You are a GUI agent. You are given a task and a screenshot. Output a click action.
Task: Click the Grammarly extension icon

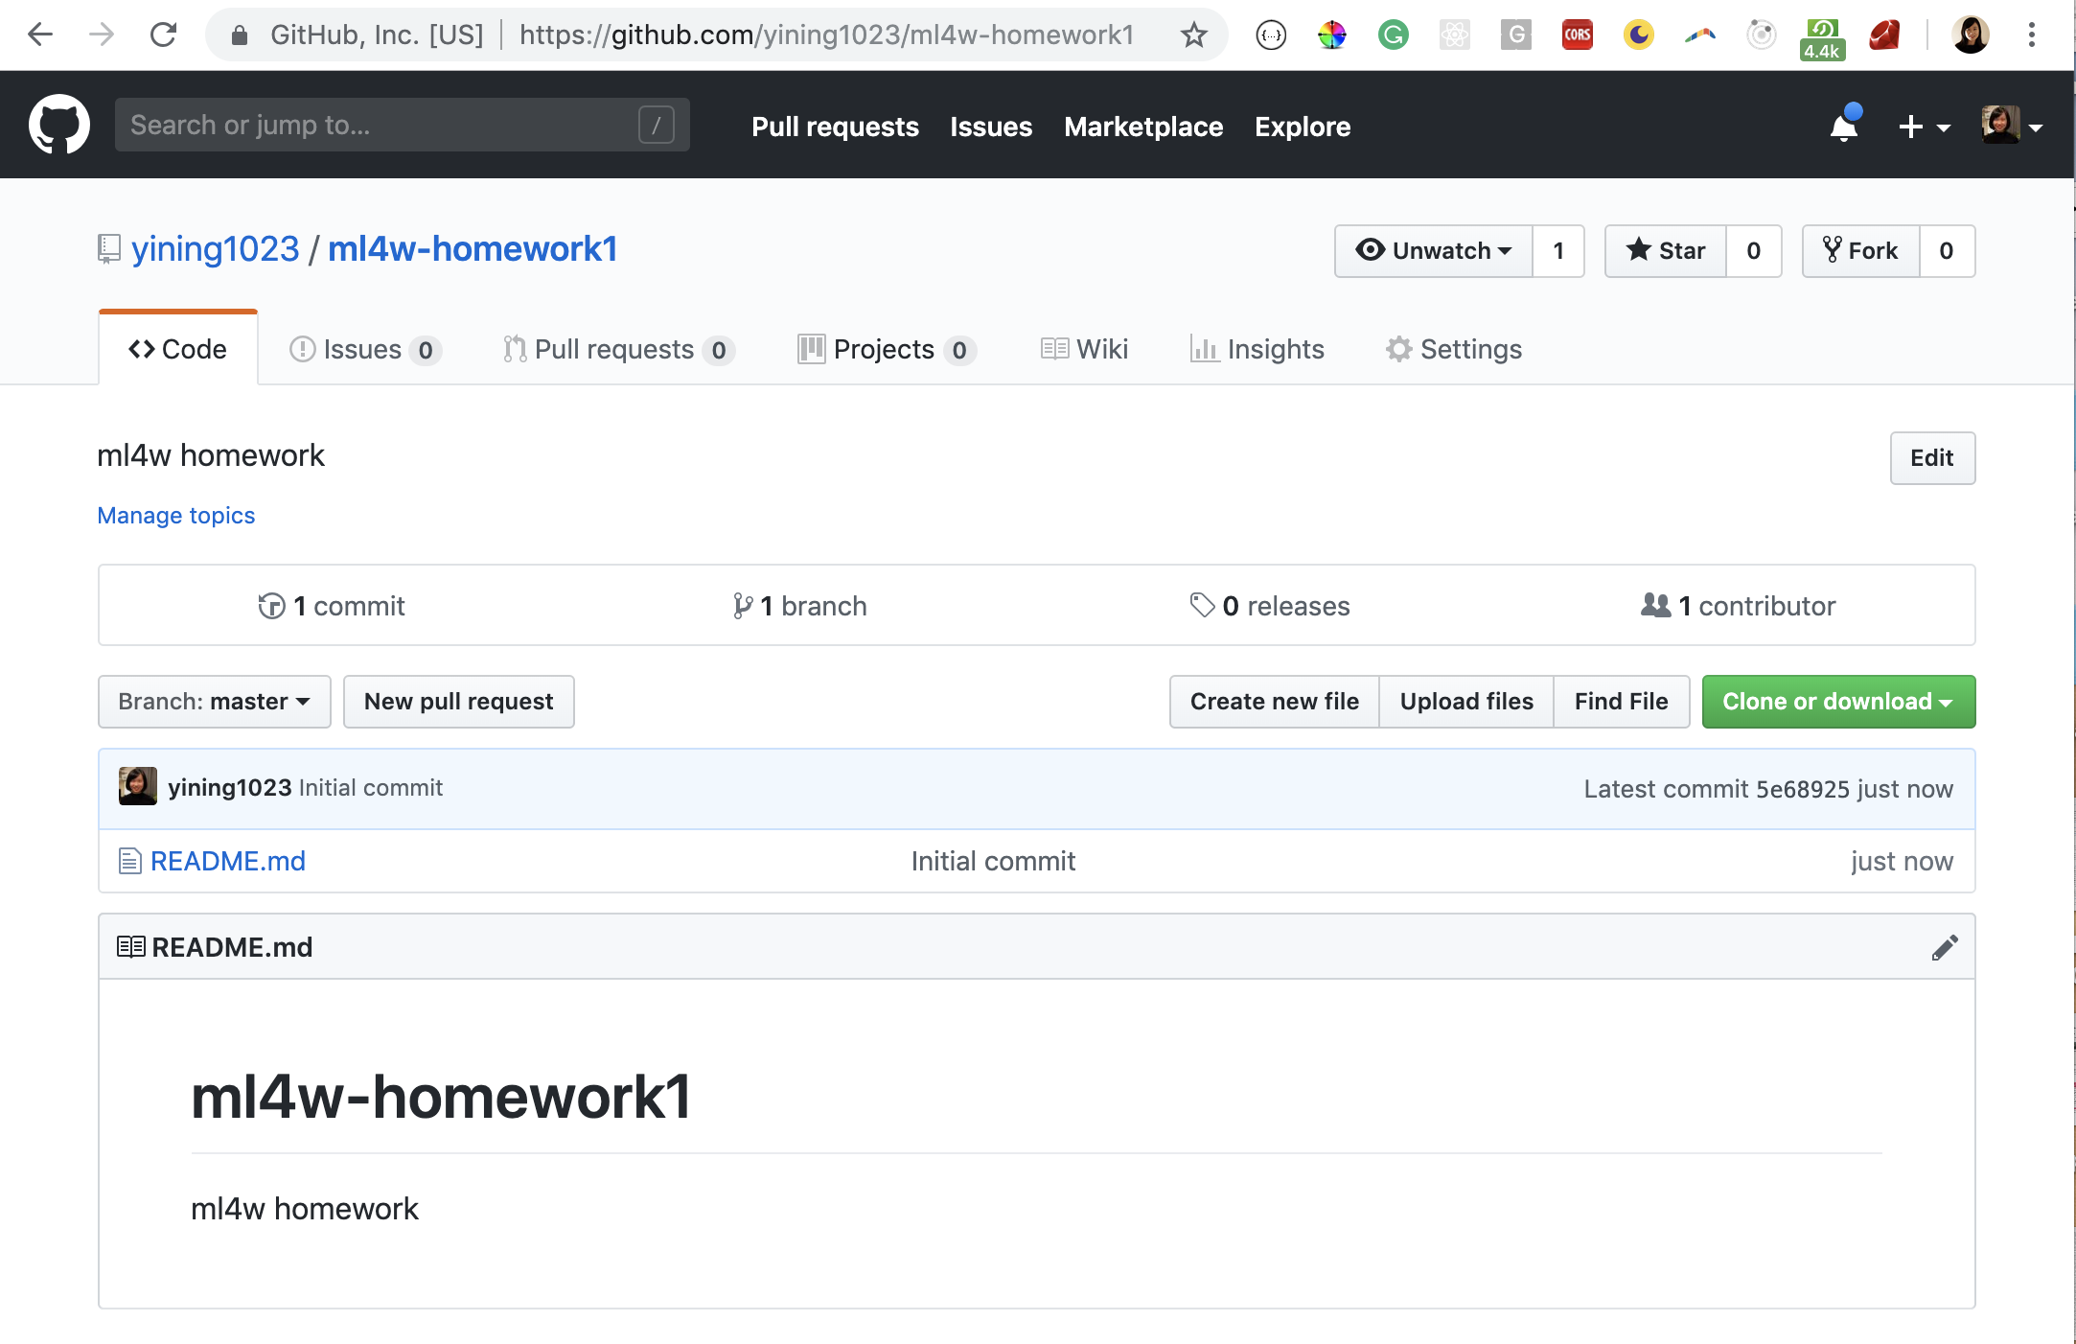pos(1393,35)
